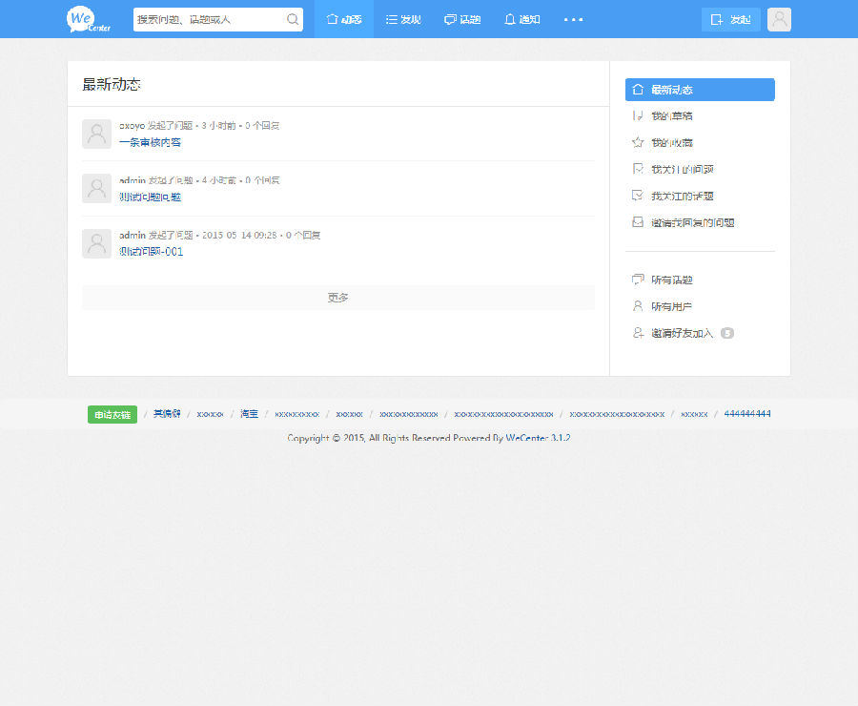Click the 所有用户 person icon
Viewport: 858px width, 706px height.
tap(638, 306)
